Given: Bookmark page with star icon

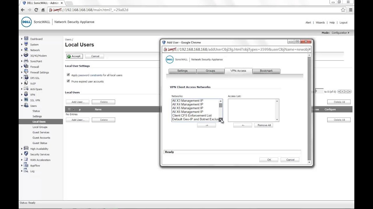Looking at the screenshot, I should (343, 10).
